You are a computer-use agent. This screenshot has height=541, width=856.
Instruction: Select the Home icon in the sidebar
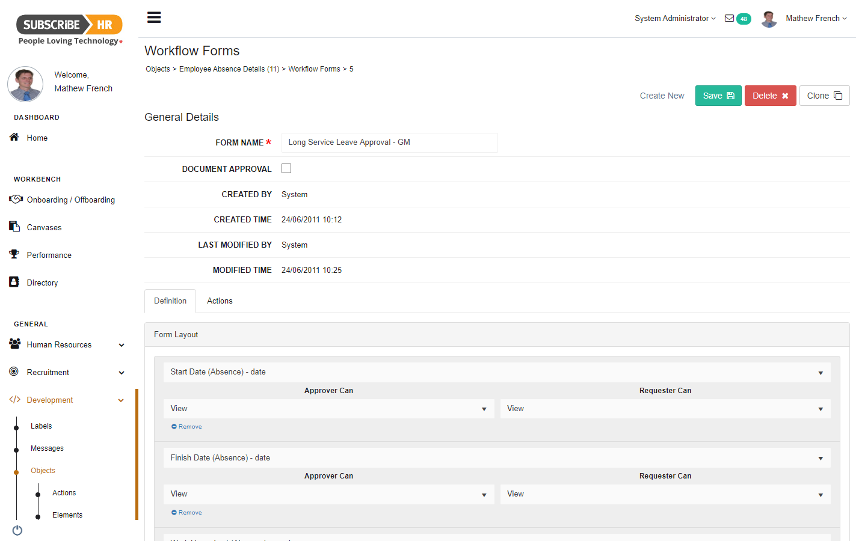point(13,137)
